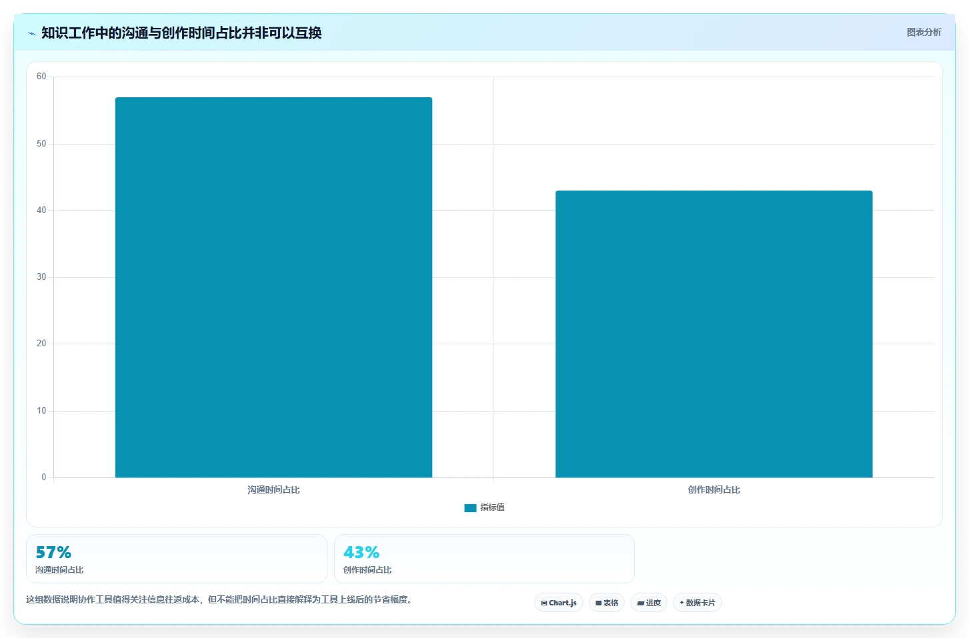Click the y-axis label 50
Screen dimensions: 969x638
[x=41, y=144]
